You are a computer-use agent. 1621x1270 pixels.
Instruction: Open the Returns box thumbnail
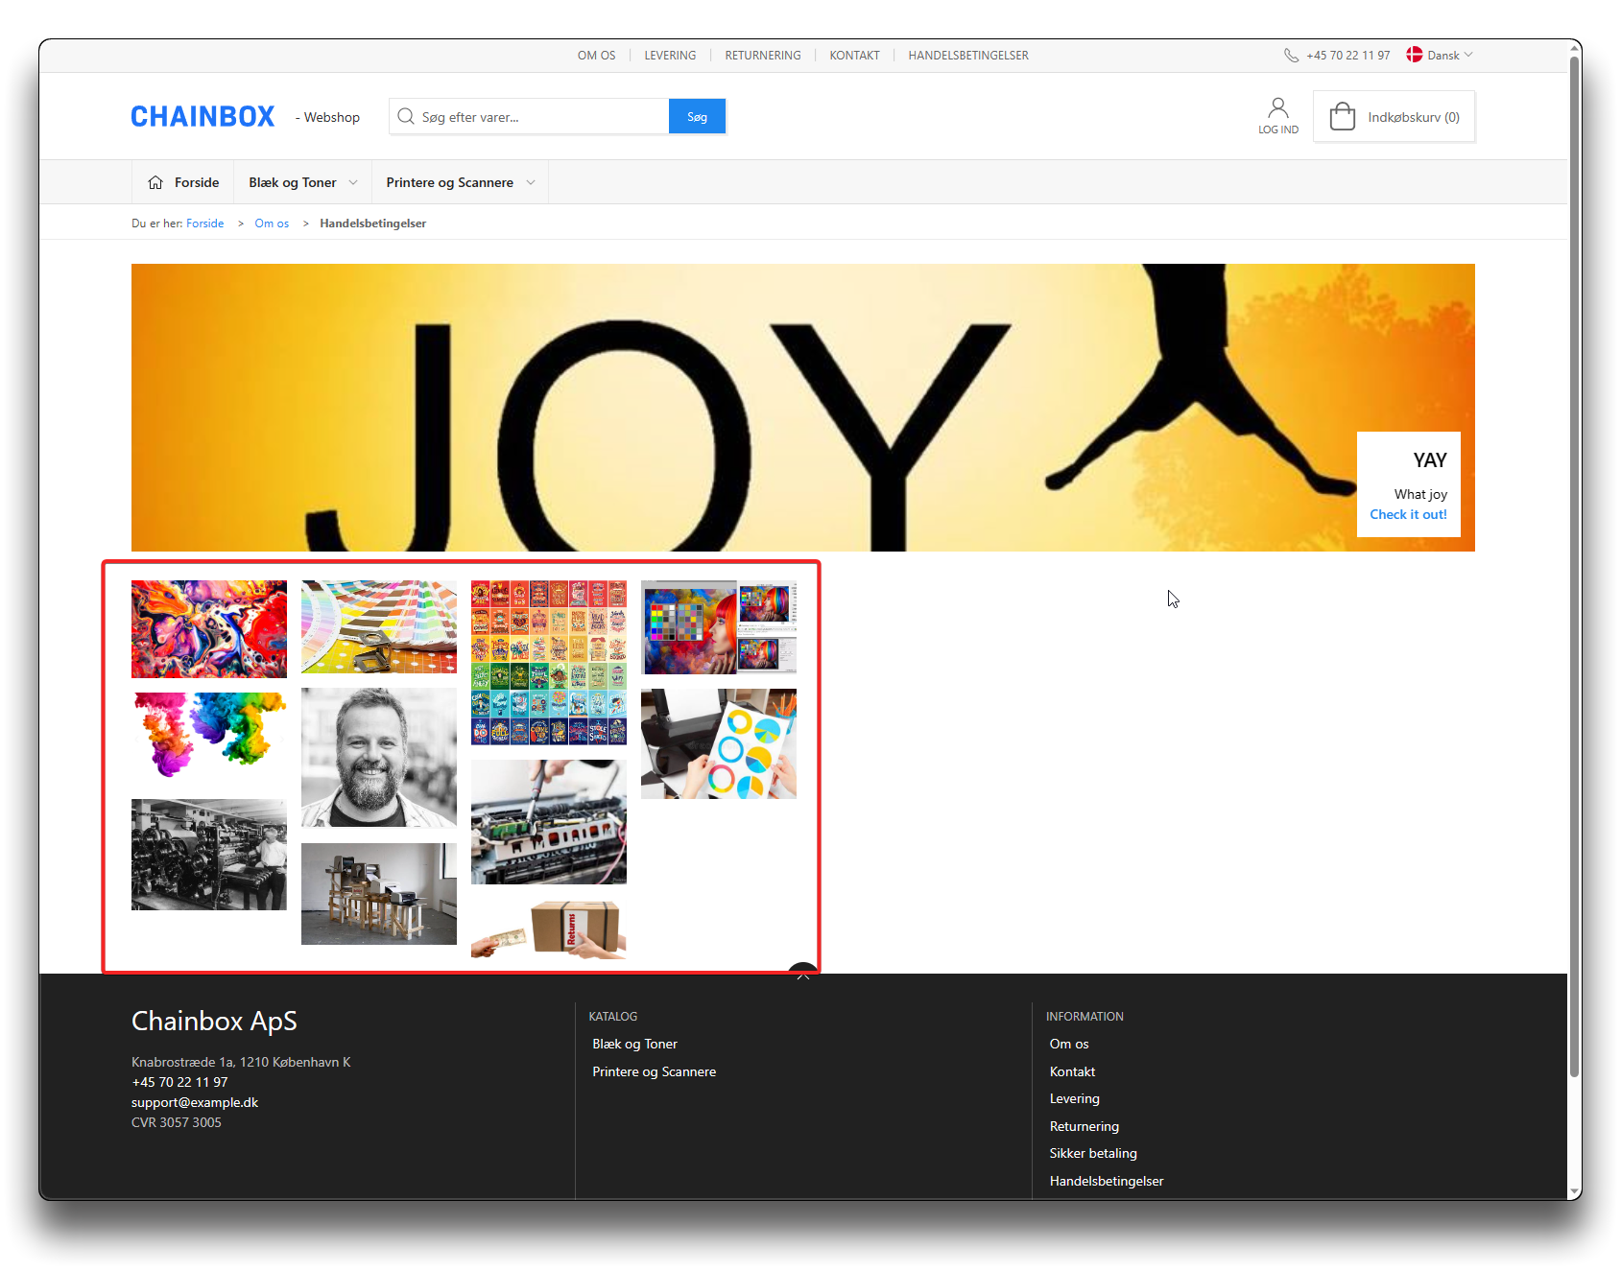pyautogui.click(x=549, y=929)
